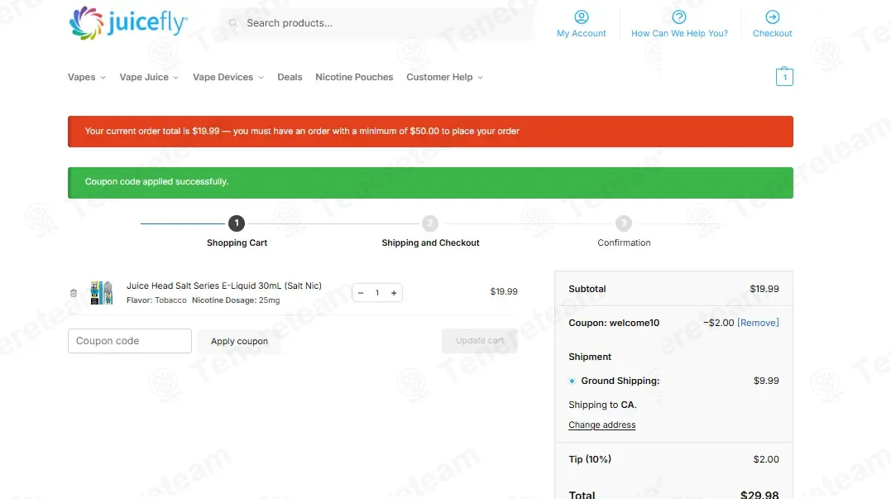
Task: Click the My Account text link
Action: point(582,34)
